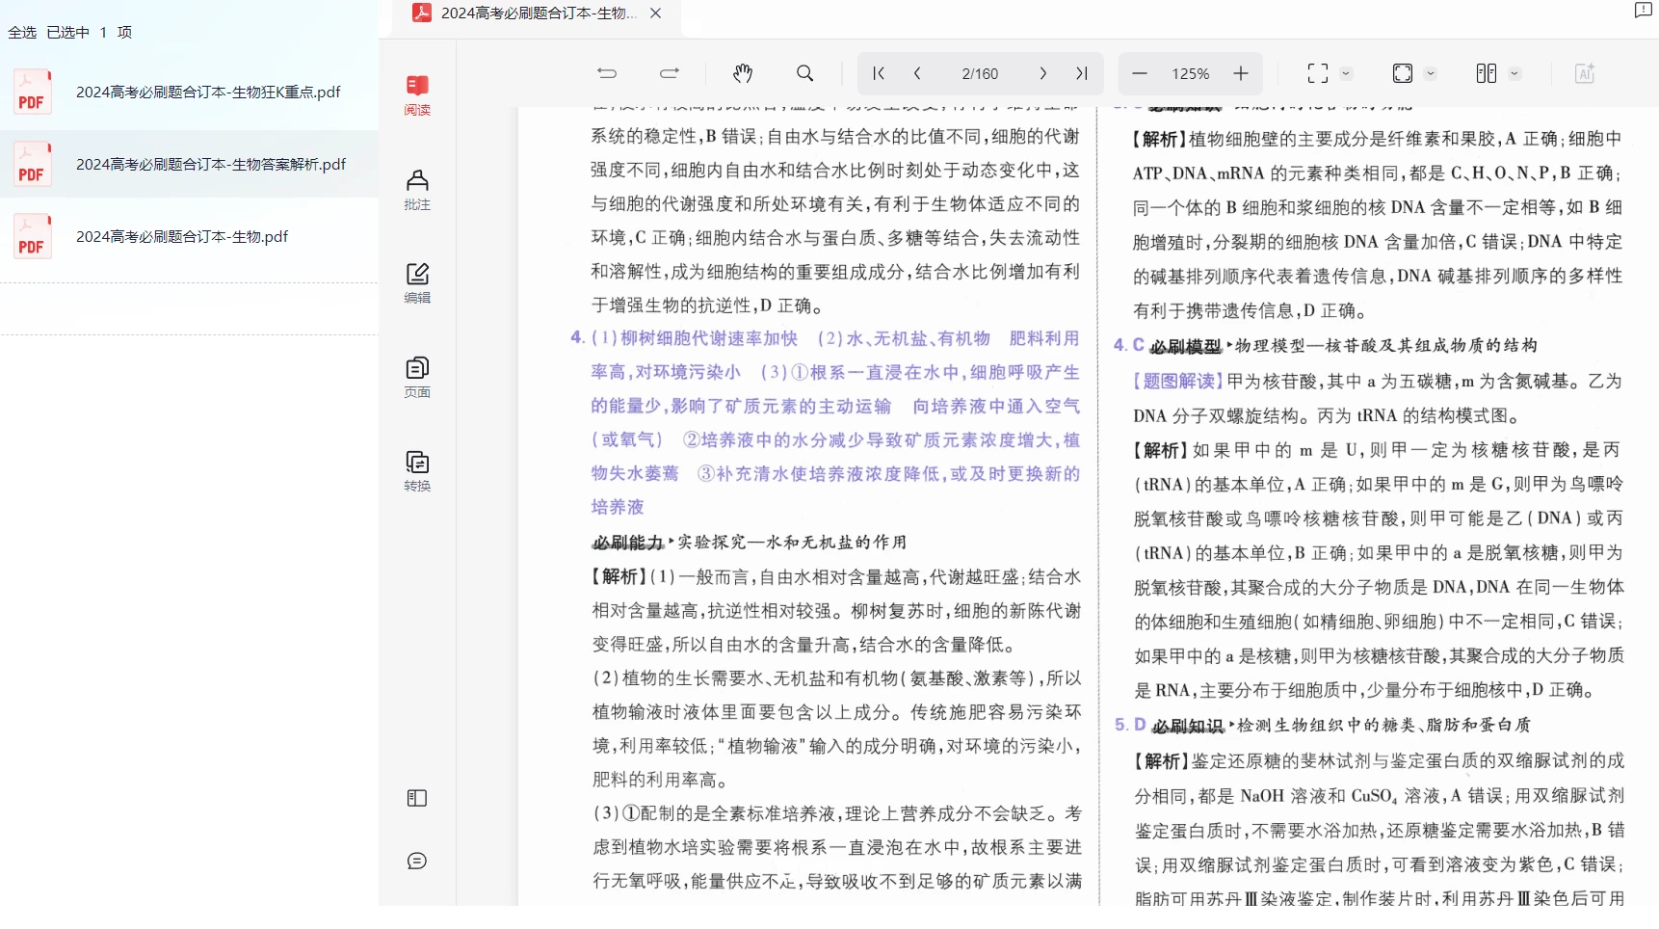Click the full screen icon
The image size is (1659, 929).
click(x=1318, y=73)
